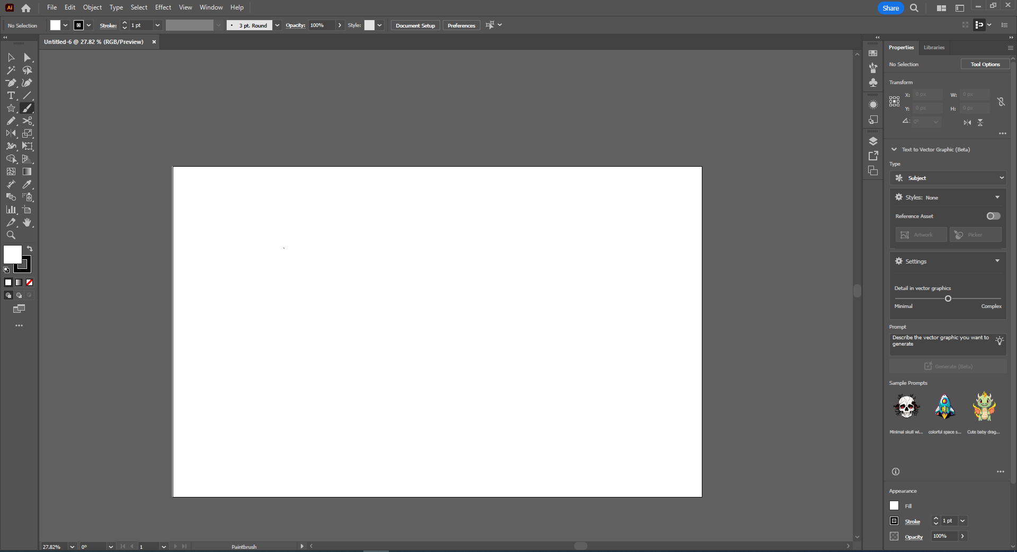Select the Curvature tool
This screenshot has height=552, width=1017.
click(28, 83)
